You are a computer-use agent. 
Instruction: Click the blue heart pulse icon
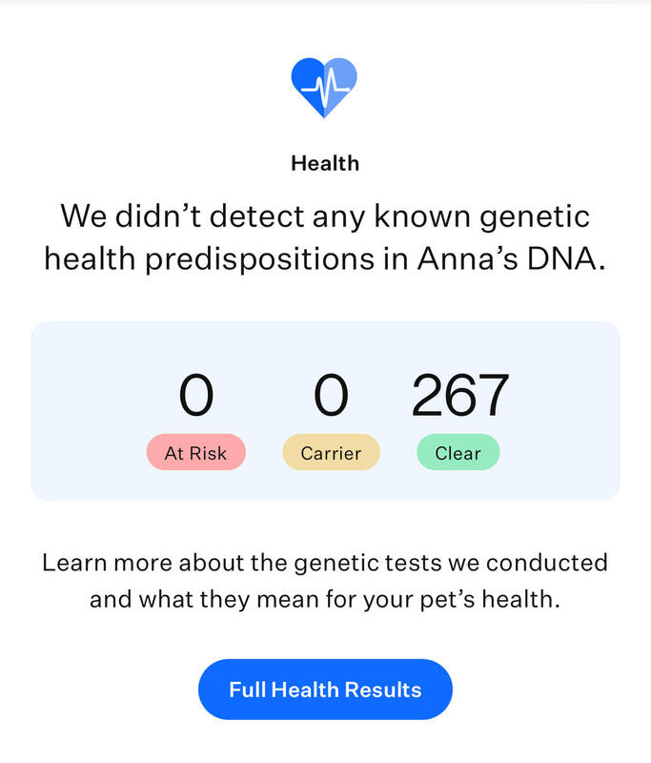[x=324, y=88]
